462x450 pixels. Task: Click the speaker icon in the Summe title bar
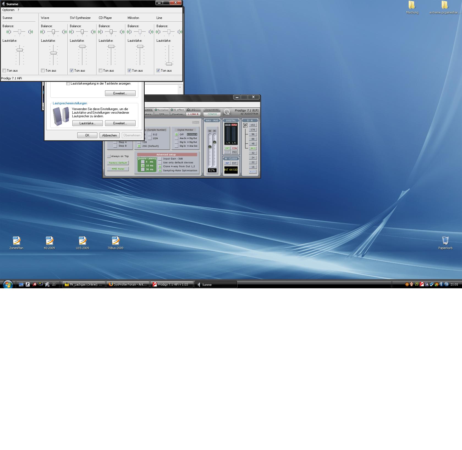(3, 4)
